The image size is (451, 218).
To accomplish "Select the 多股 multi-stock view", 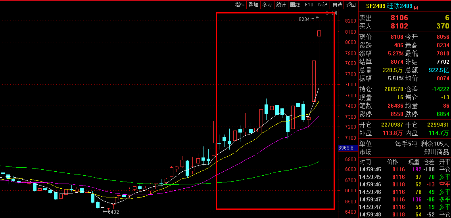I will pyautogui.click(x=267, y=5).
